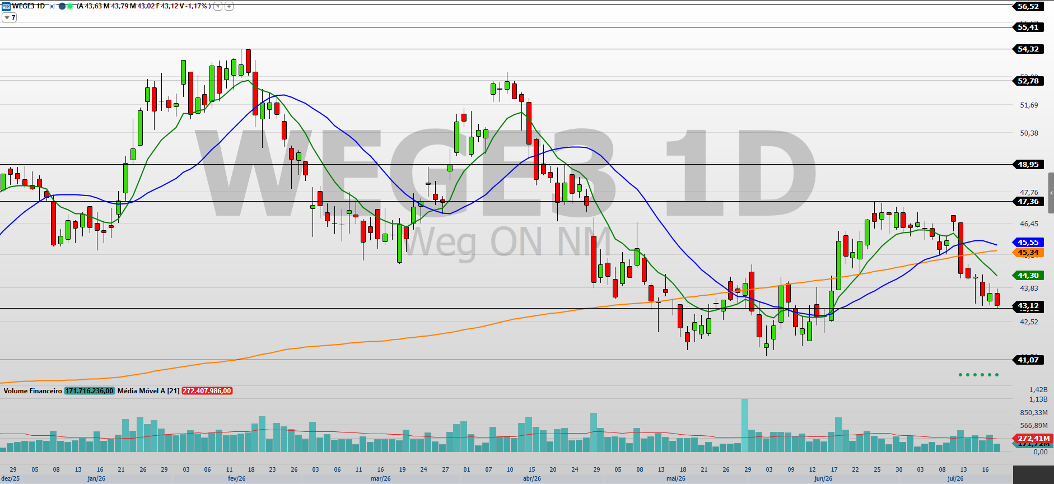Click the blue circular arrow icon
Viewport: 1054px width, 484px height.
(x=62, y=6)
